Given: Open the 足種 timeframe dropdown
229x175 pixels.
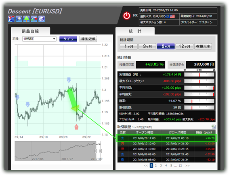Looking at the screenshot, I should tap(39, 39).
